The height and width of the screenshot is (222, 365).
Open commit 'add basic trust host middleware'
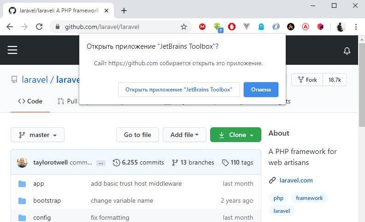click(x=136, y=184)
